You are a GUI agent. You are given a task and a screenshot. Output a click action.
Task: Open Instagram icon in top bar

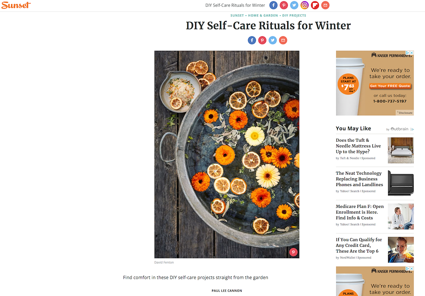coord(305,5)
